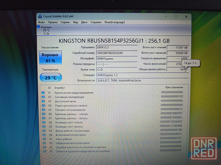Click the 29 °C temperature button
The height and width of the screenshot is (165, 221).
tap(51, 78)
